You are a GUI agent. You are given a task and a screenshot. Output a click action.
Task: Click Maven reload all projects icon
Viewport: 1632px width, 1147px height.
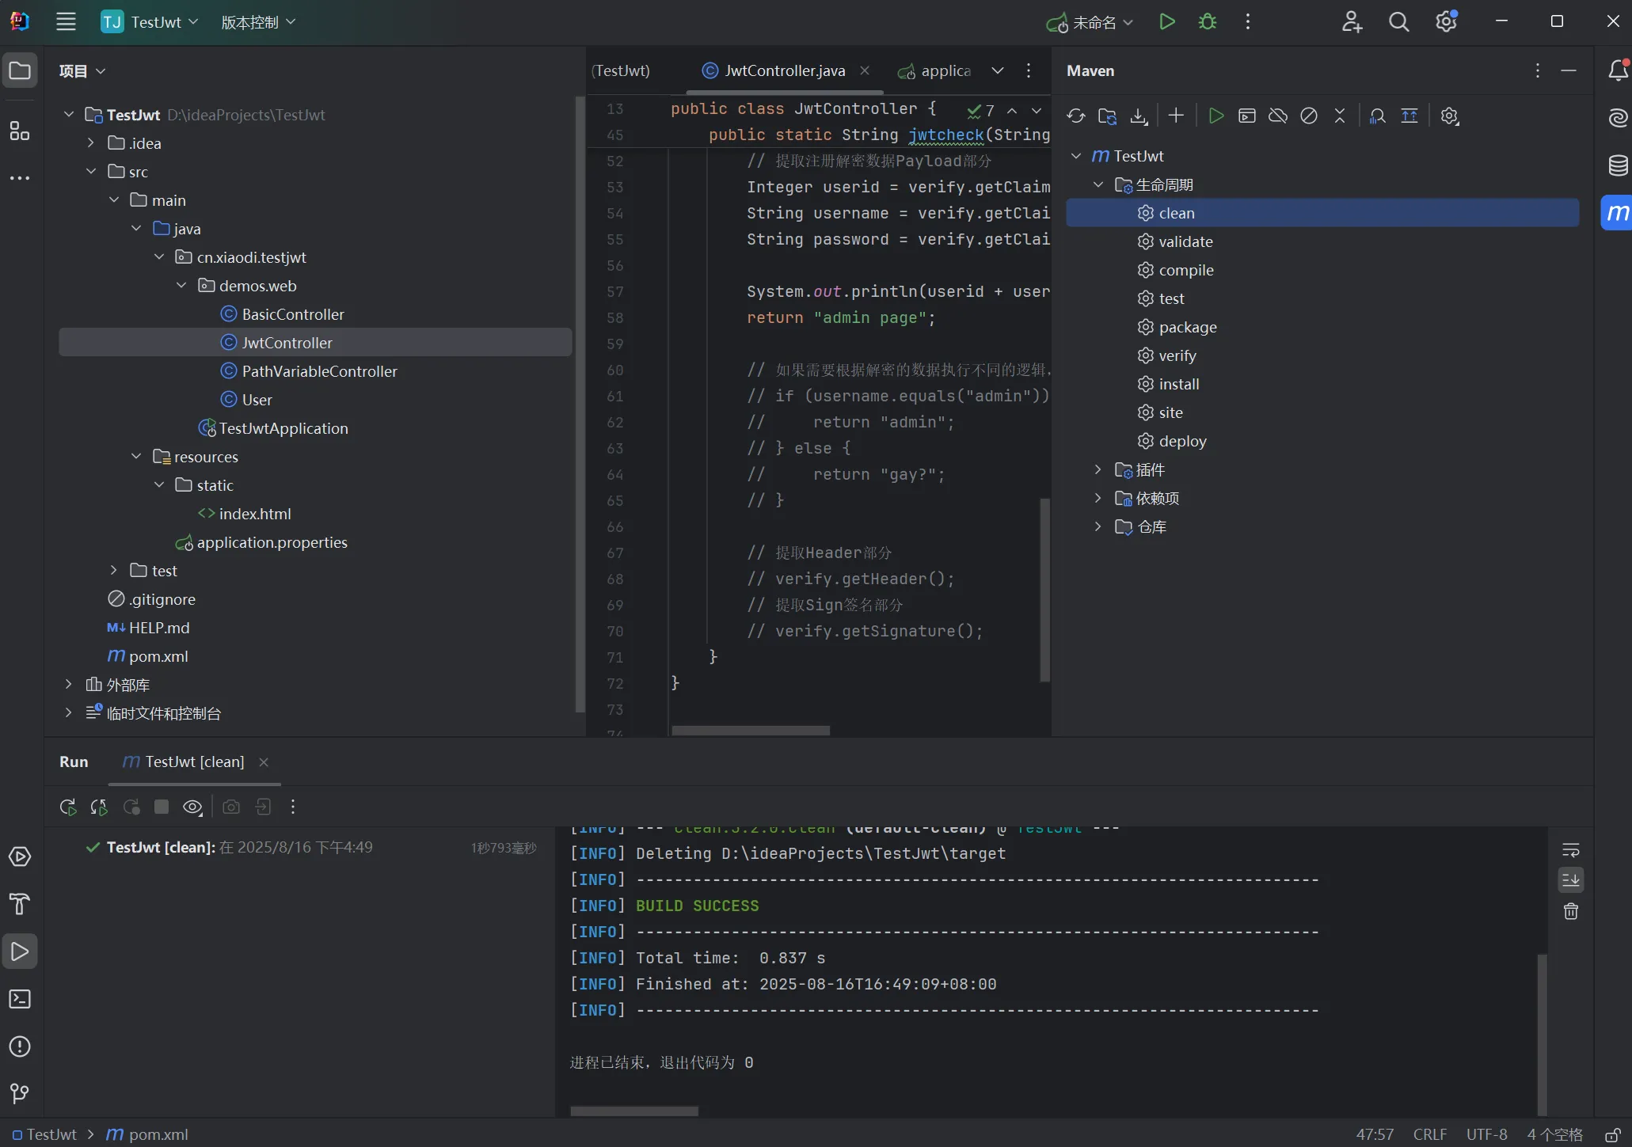1075,116
